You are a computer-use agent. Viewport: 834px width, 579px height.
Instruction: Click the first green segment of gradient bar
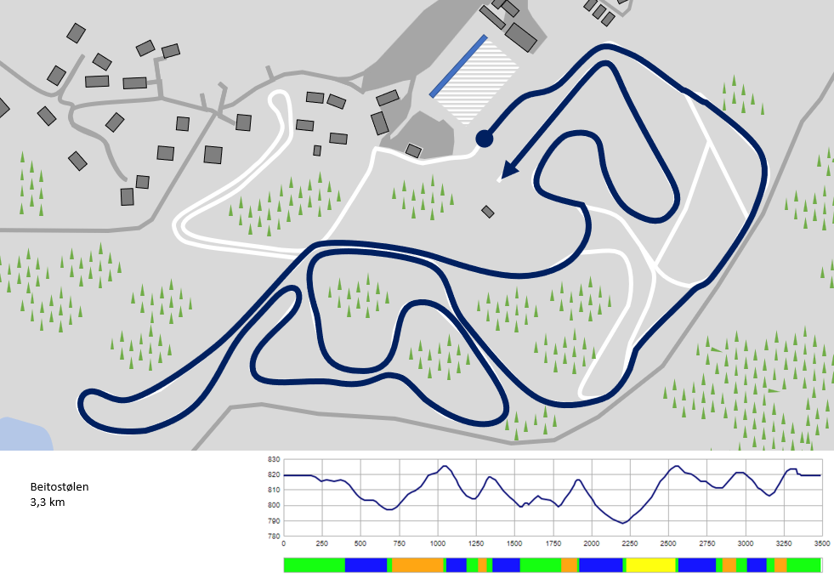[315, 565]
